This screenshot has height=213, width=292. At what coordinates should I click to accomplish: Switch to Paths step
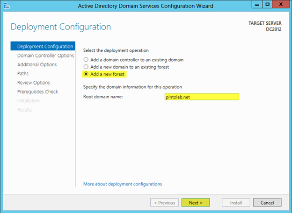[x=23, y=74]
